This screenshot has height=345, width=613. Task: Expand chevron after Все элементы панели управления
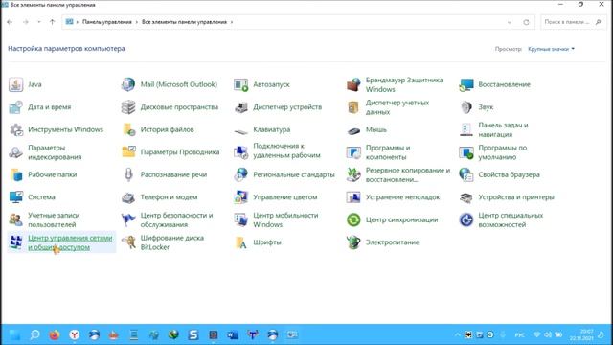tap(232, 22)
